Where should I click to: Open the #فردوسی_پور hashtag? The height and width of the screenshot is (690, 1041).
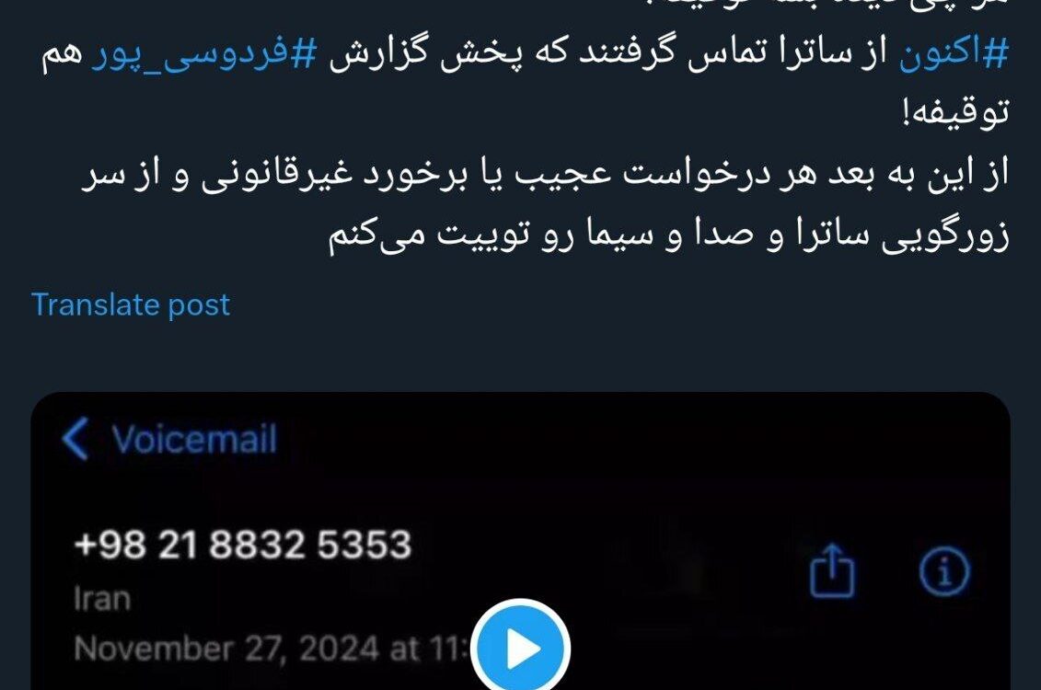202,54
